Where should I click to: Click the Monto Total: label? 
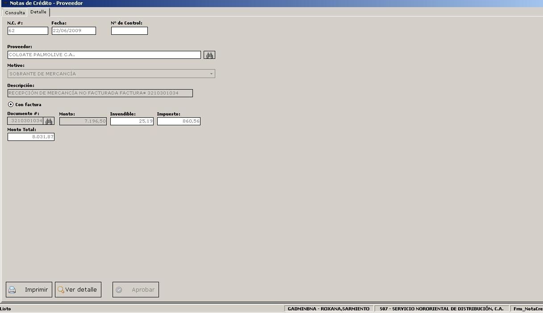click(22, 129)
